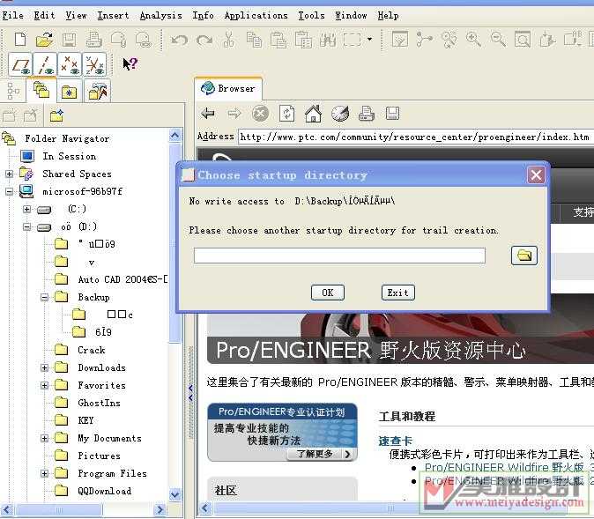This screenshot has width=594, height=519.
Task: Click the Zoom Out magnifier icon
Action: pyautogui.click(x=498, y=40)
